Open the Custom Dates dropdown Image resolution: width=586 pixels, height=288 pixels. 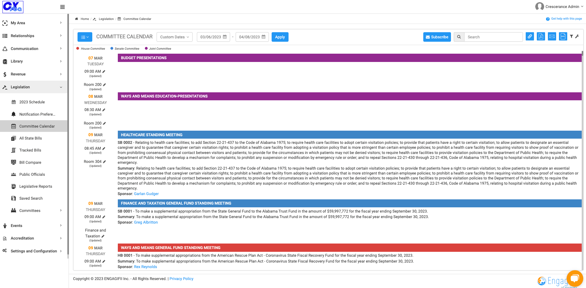click(174, 37)
